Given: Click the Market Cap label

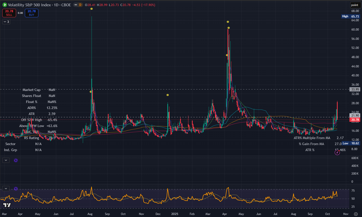Looking at the screenshot, I should click(31, 90).
